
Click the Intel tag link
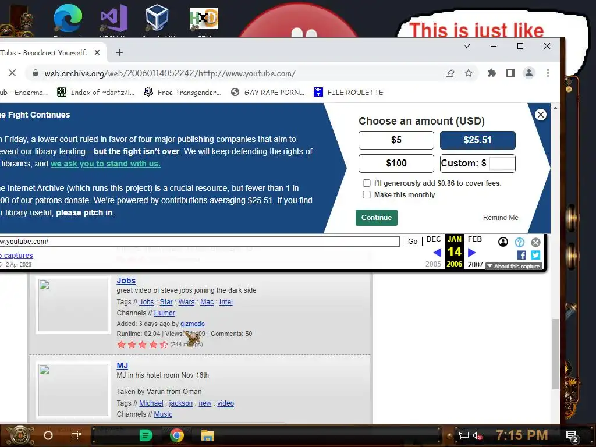pos(226,302)
